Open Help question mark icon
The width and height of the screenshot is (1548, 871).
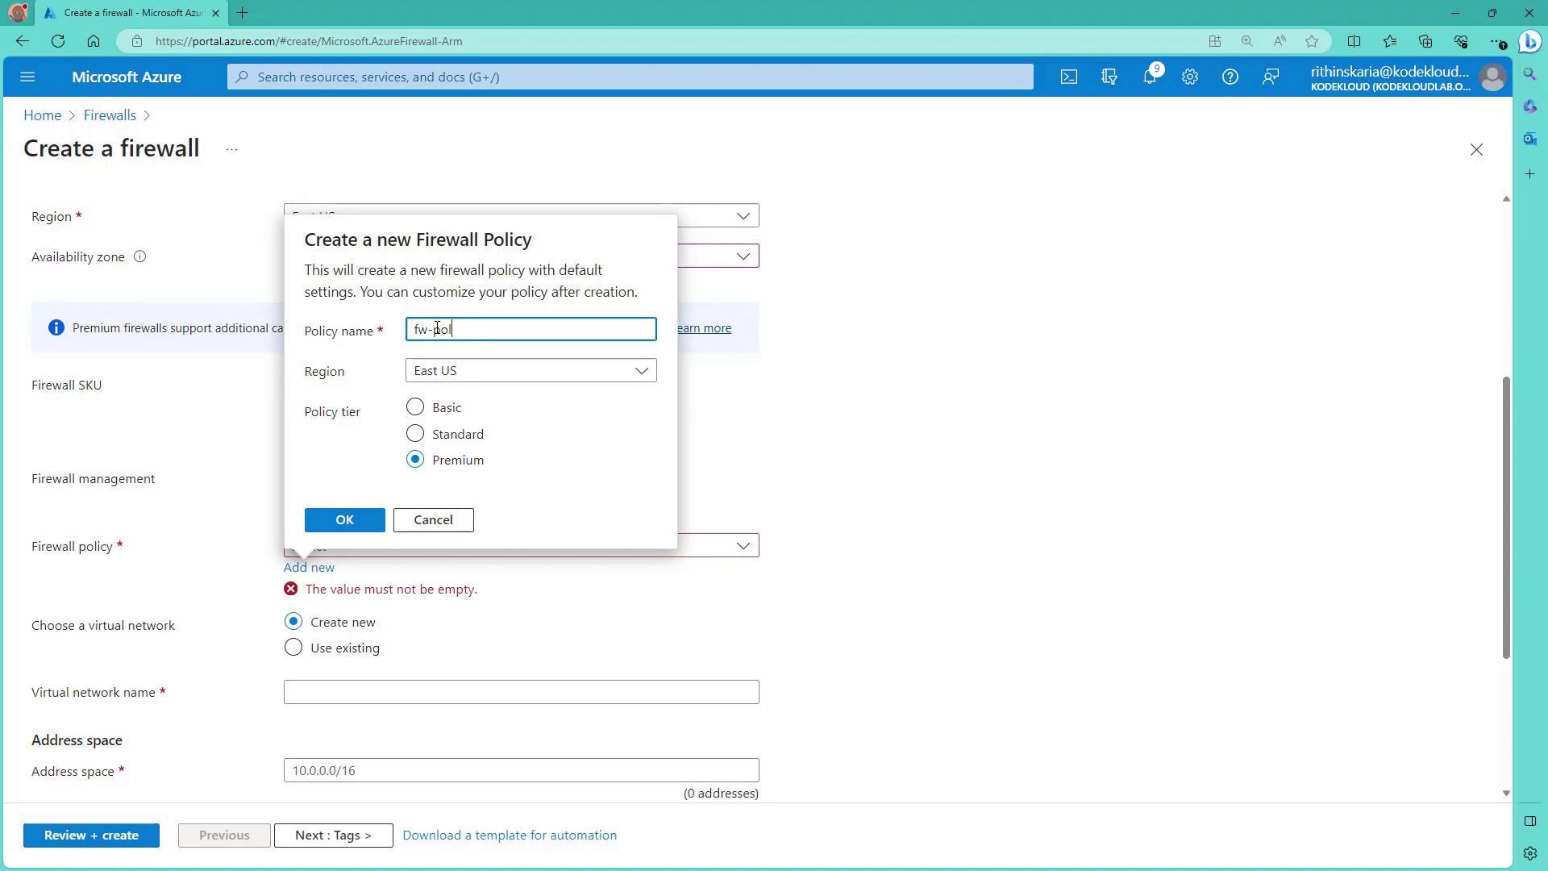click(x=1230, y=77)
